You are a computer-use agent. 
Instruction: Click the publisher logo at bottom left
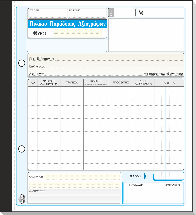(x=22, y=197)
